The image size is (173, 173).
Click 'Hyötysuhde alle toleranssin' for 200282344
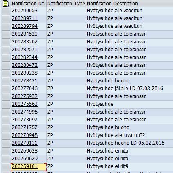point(117,57)
